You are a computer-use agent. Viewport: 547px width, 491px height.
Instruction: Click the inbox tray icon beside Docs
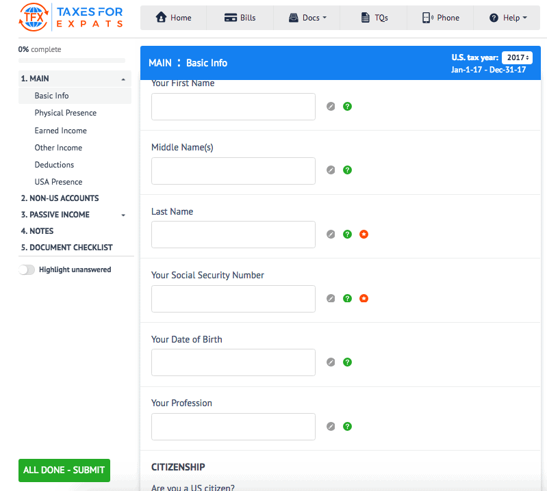[x=294, y=17]
